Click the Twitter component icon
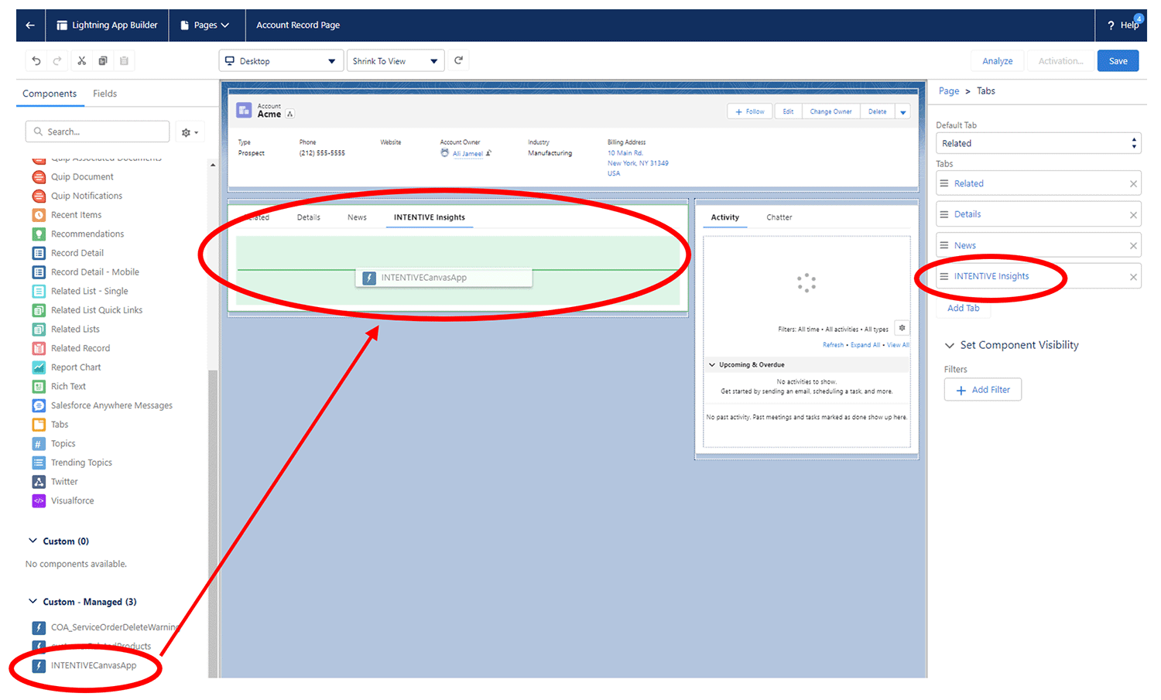Screen dimensions: 1161x700 coord(39,482)
